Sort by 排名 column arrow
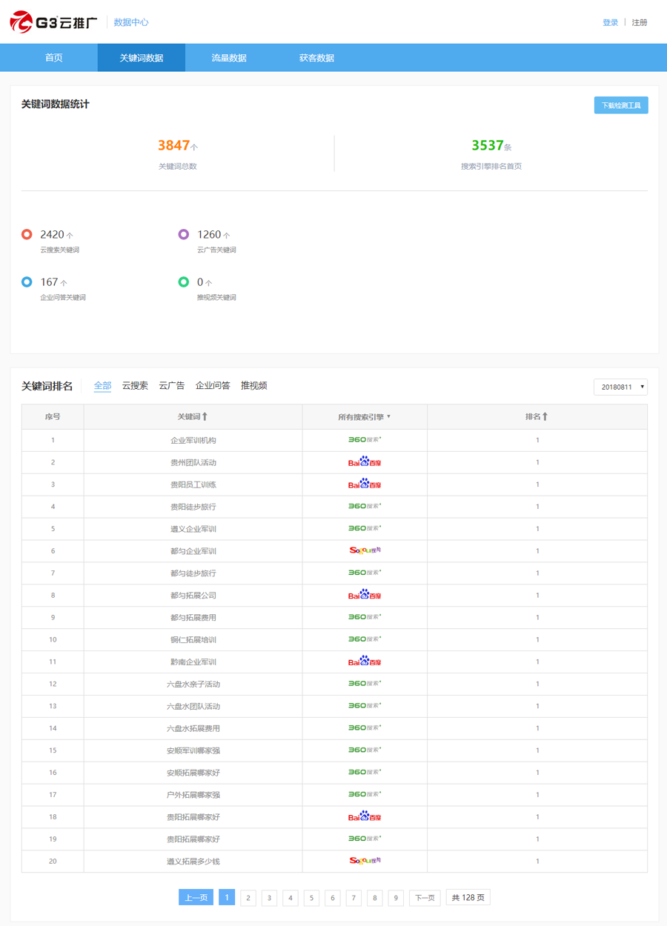The image size is (667, 926). click(545, 416)
